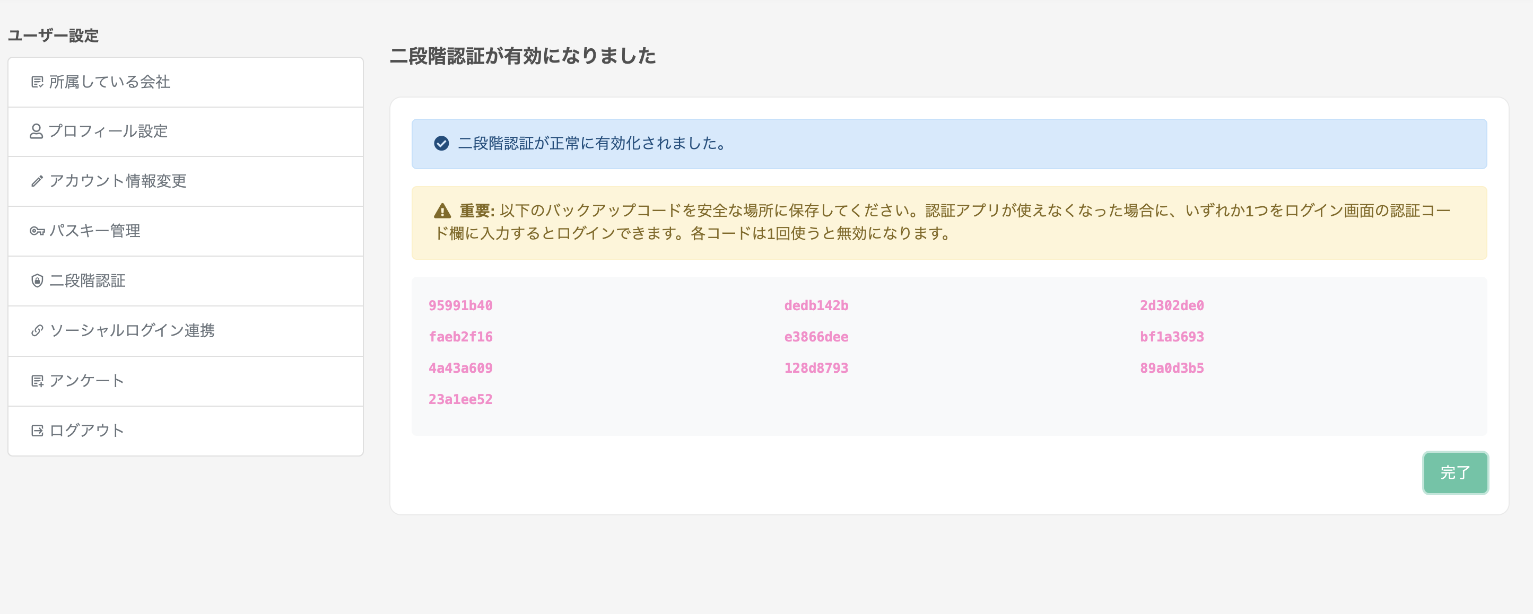The width and height of the screenshot is (1533, 614).
Task: Click backup code 89a0d3b5
Action: coord(1172,369)
